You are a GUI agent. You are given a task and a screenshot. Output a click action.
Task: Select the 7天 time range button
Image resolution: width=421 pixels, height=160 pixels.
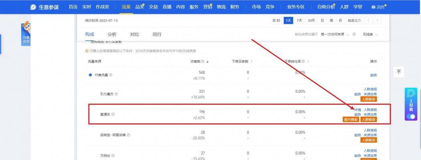(300, 21)
